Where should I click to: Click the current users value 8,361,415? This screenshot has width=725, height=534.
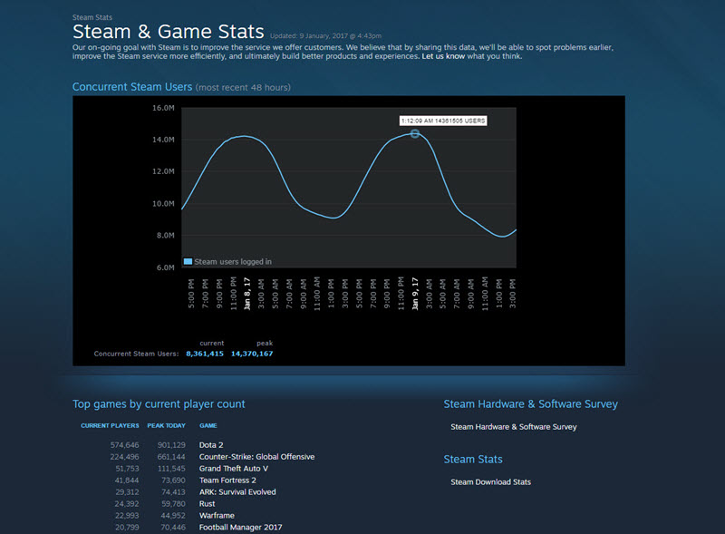point(205,354)
